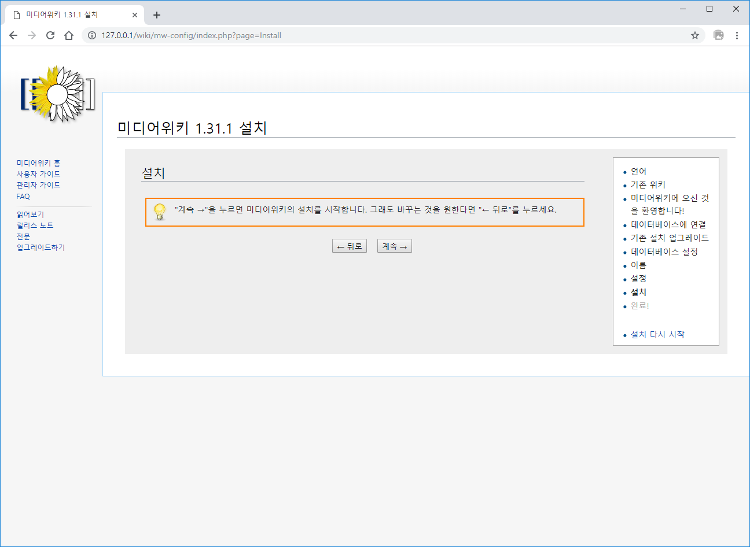Open the 미디어위키 홈 sidebar link

[39, 163]
